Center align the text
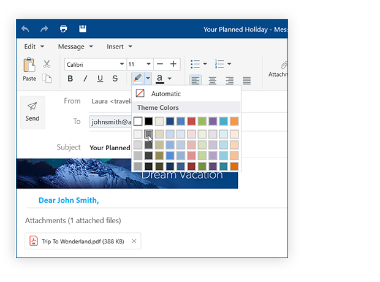380x282 pixels. coord(213,80)
